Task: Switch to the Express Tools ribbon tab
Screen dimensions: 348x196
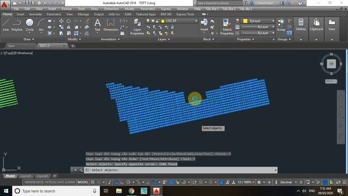Action: point(185,14)
